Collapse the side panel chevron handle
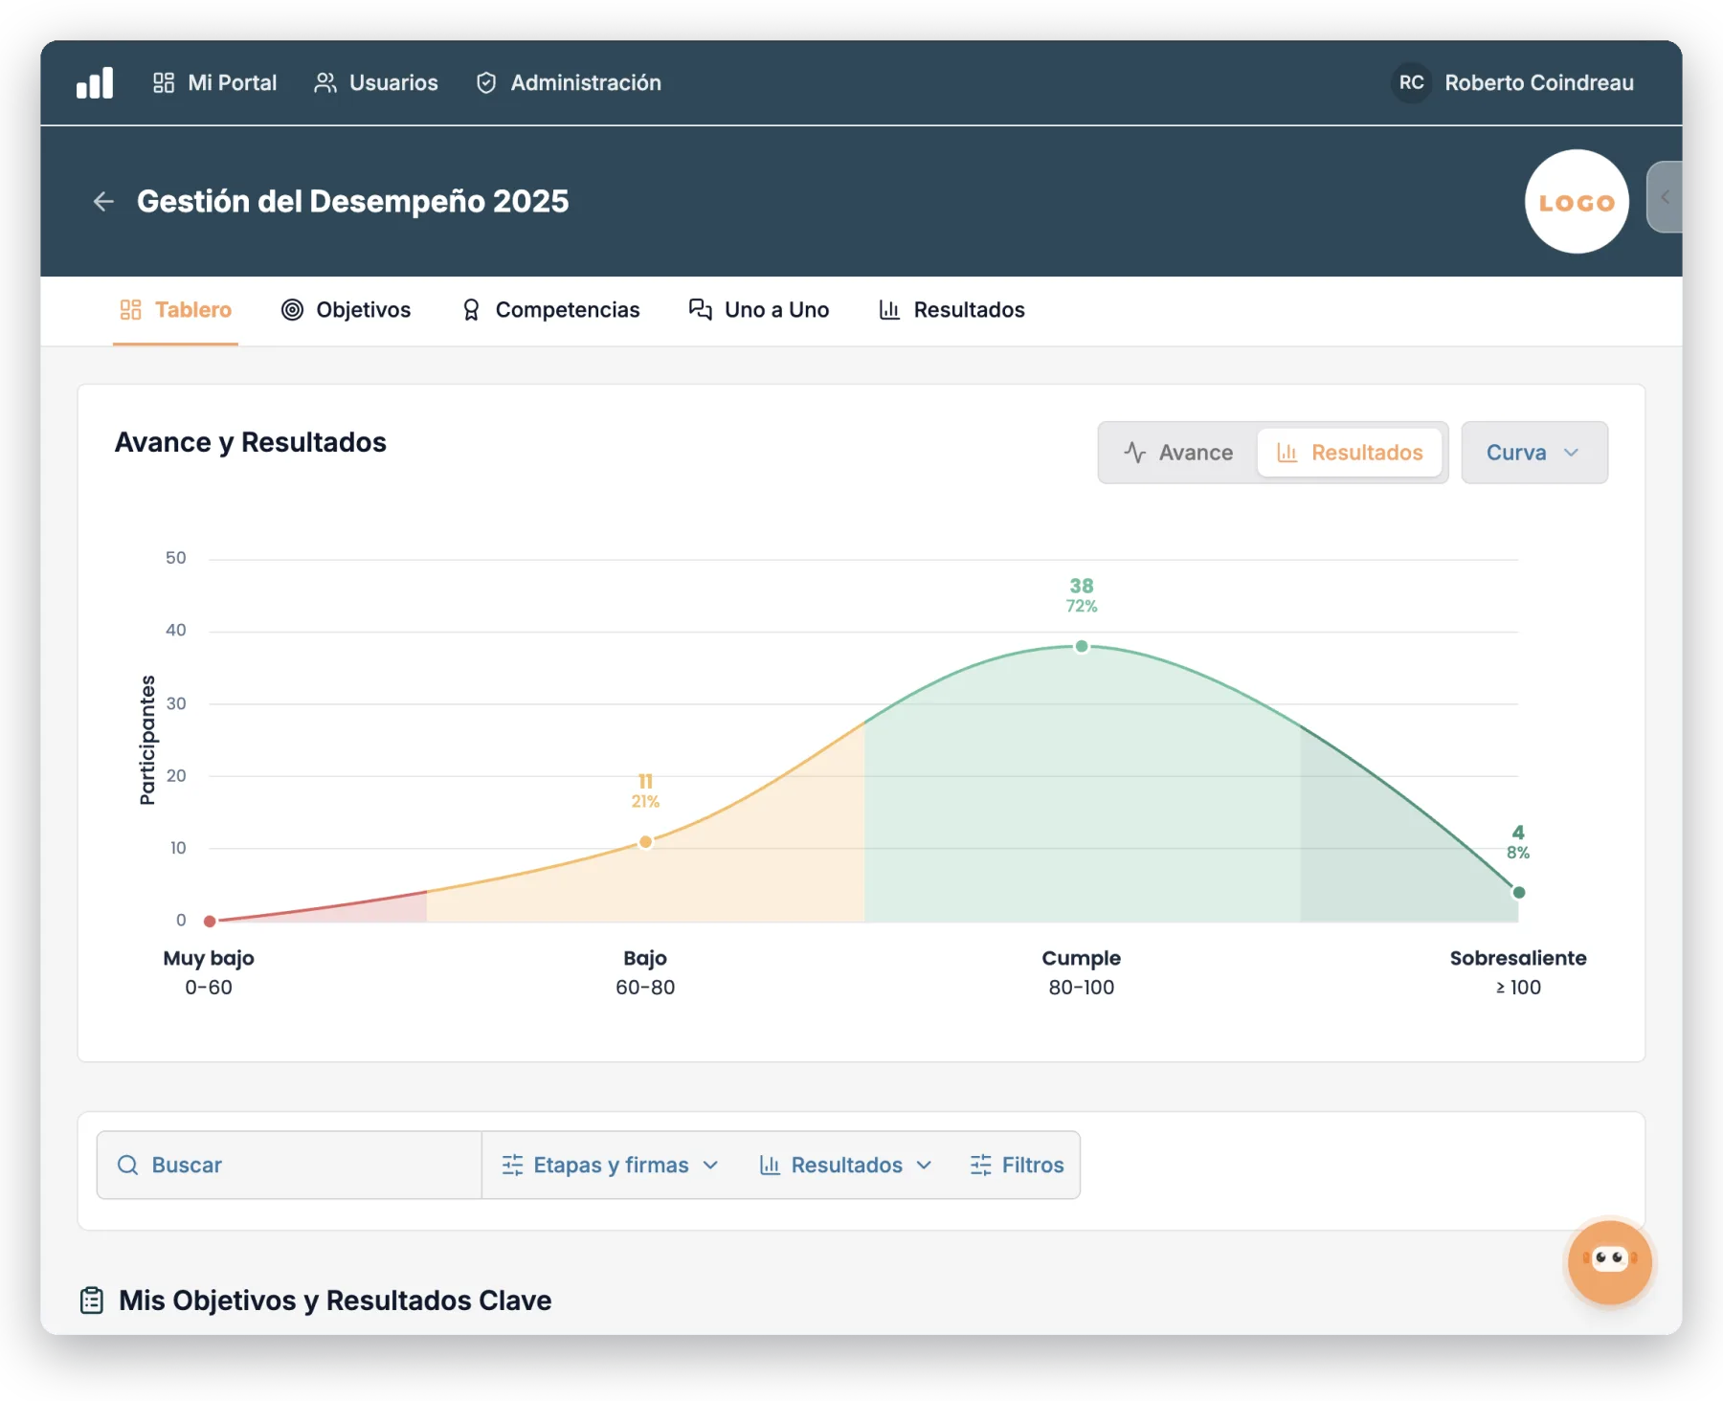This screenshot has height=1401, width=1723. [x=1665, y=197]
